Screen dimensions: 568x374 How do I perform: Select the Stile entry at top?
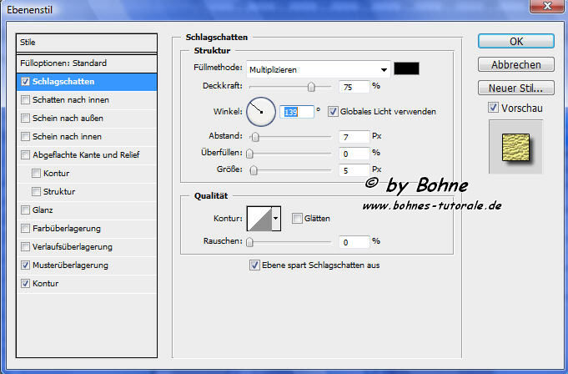click(86, 42)
